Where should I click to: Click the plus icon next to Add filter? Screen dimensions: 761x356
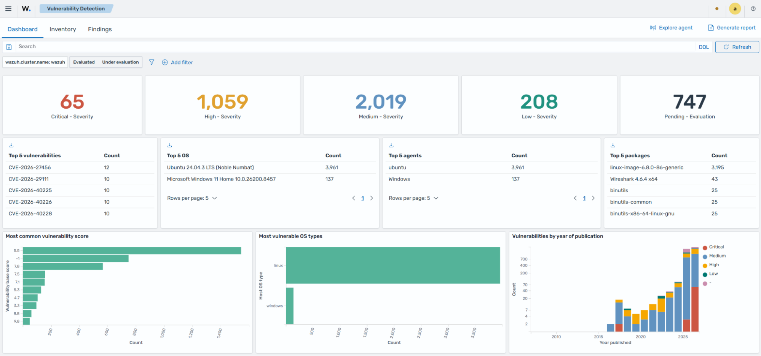[165, 62]
